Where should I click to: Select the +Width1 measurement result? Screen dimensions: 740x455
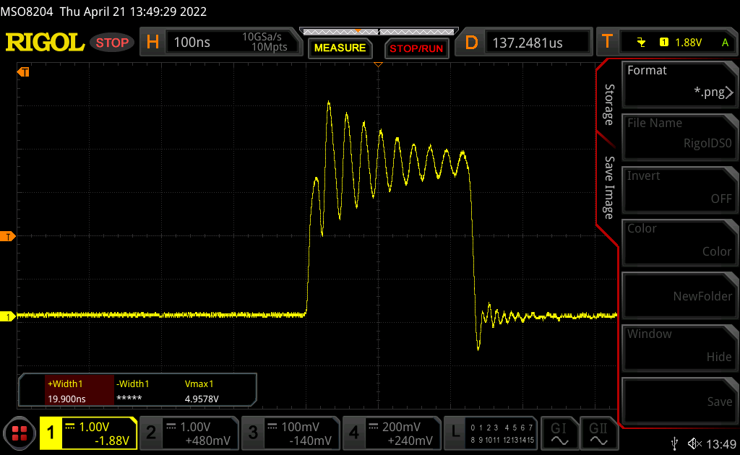pyautogui.click(x=79, y=391)
